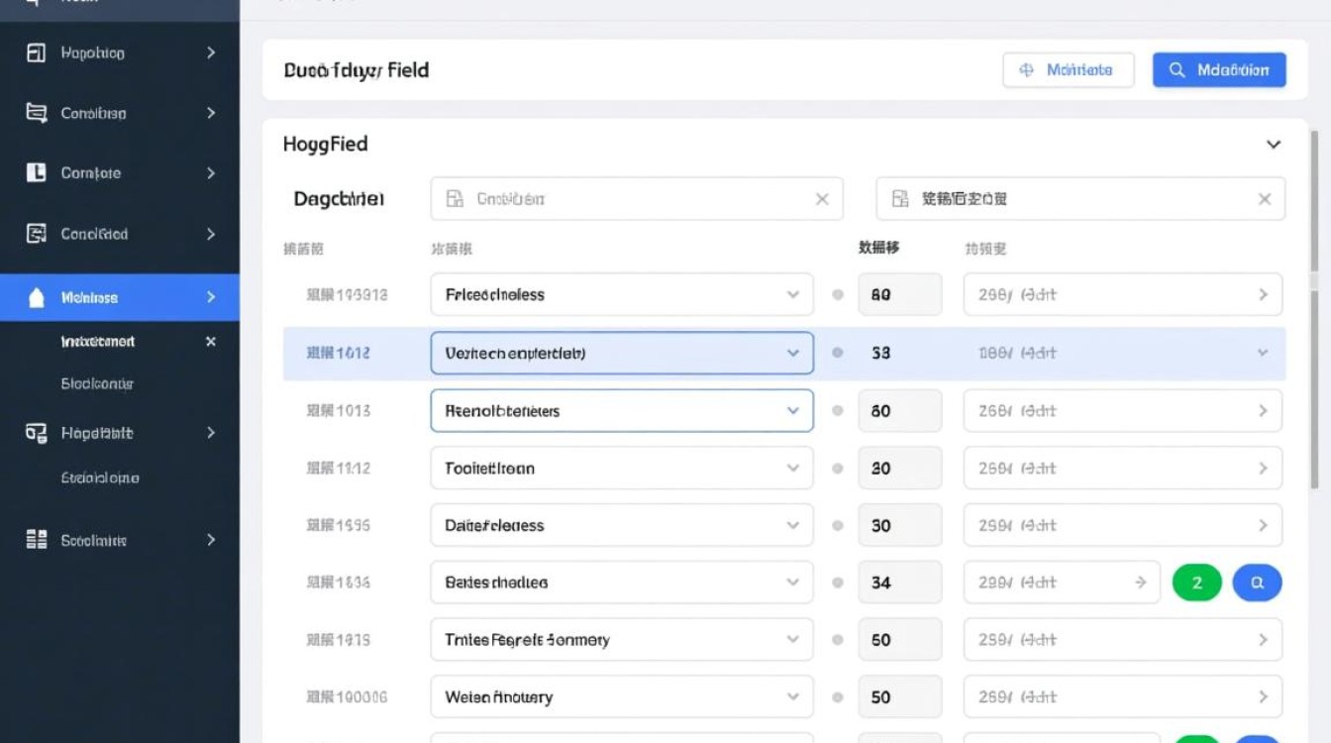Image resolution: width=1331 pixels, height=743 pixels.
Task: Open the Rtenolbteneters dropdown
Action: pos(622,410)
